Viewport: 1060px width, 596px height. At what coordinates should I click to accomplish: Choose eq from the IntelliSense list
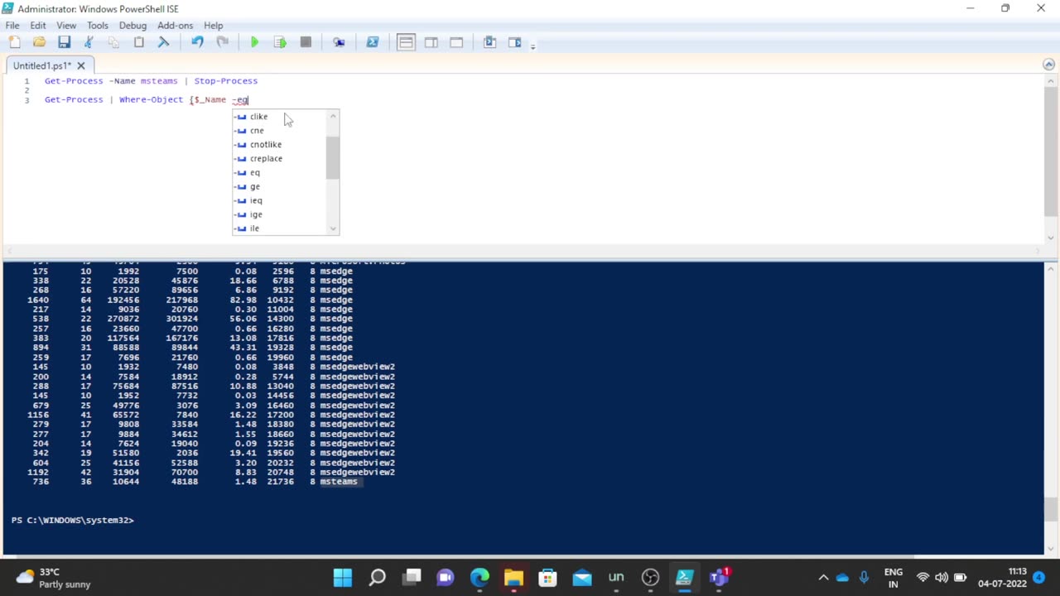pos(280,173)
